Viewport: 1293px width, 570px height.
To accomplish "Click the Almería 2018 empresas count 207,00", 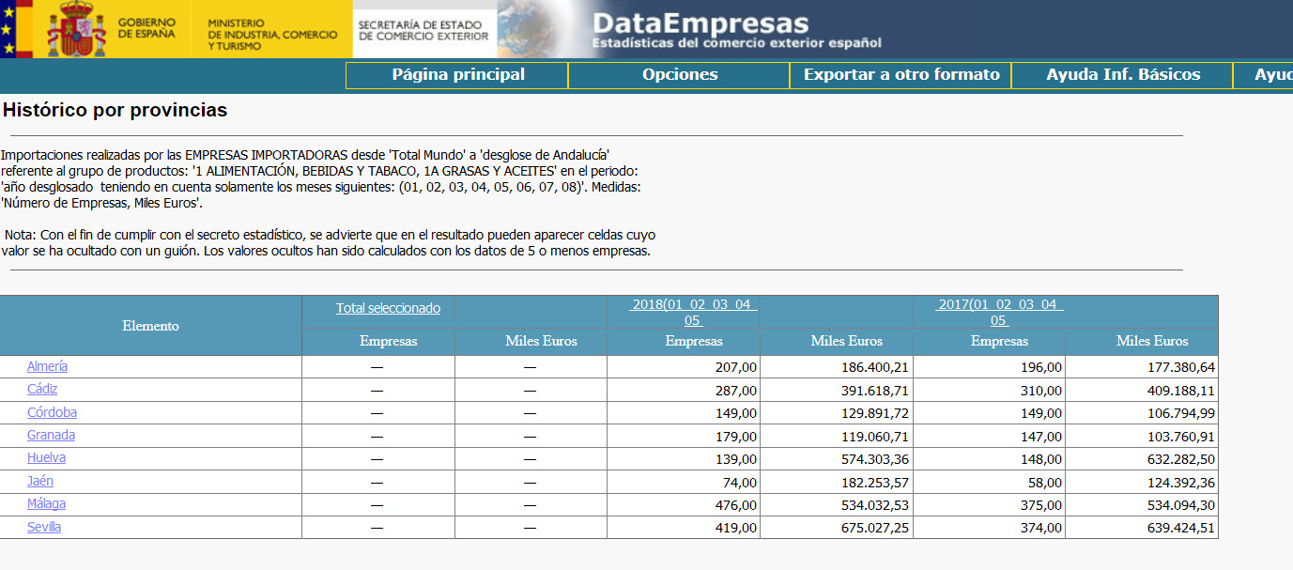I will tap(736, 367).
